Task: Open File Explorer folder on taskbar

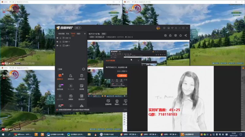Action: 89,134
